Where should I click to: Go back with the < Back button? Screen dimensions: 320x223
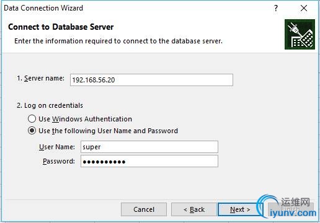tap(194, 209)
